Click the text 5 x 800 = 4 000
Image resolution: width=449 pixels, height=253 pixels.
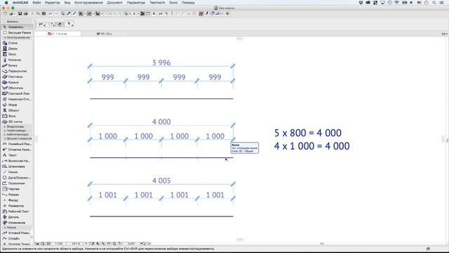point(308,133)
